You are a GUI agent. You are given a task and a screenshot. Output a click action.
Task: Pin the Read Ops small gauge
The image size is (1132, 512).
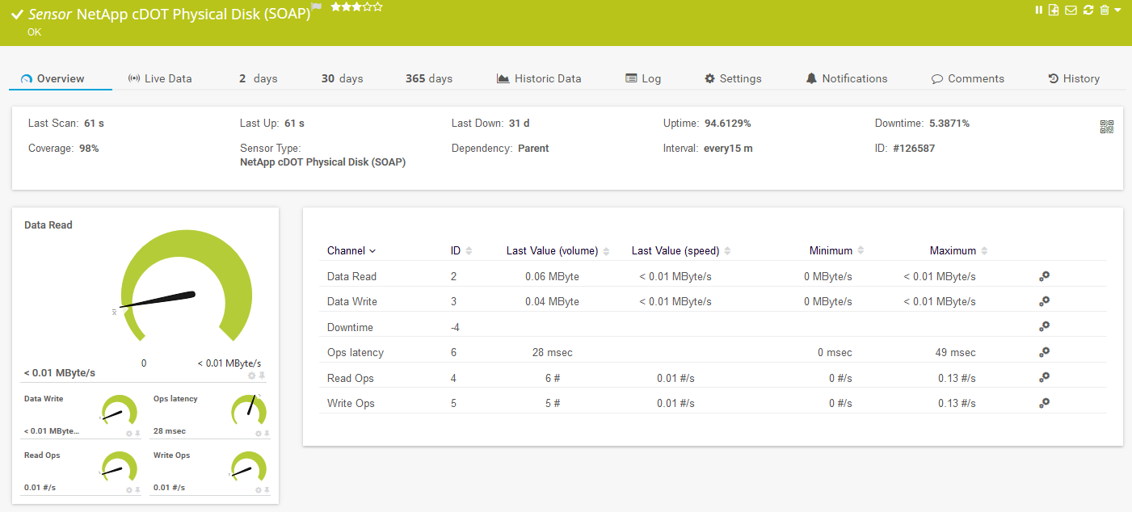coord(137,489)
